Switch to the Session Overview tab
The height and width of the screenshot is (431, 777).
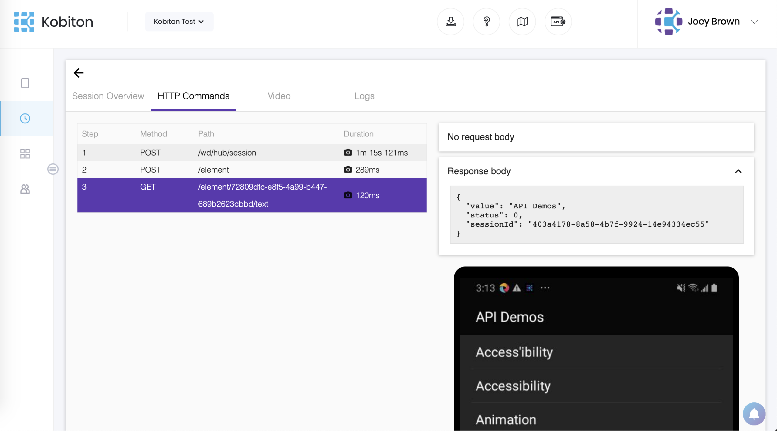(108, 96)
